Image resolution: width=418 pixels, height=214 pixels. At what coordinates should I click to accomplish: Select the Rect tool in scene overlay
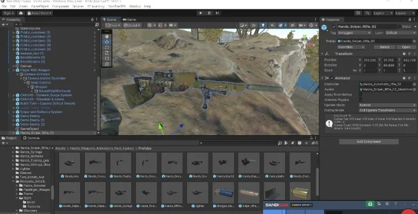point(107,59)
